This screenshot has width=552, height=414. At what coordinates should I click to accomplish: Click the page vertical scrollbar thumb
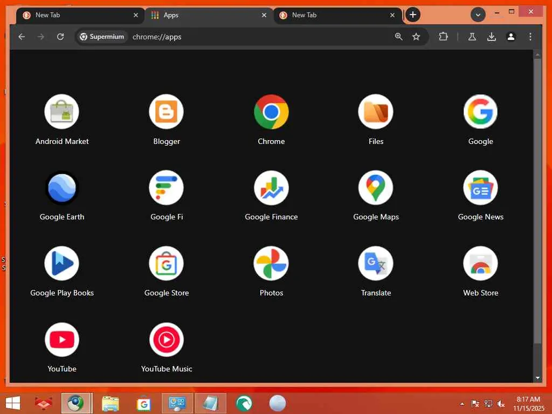coord(537,201)
